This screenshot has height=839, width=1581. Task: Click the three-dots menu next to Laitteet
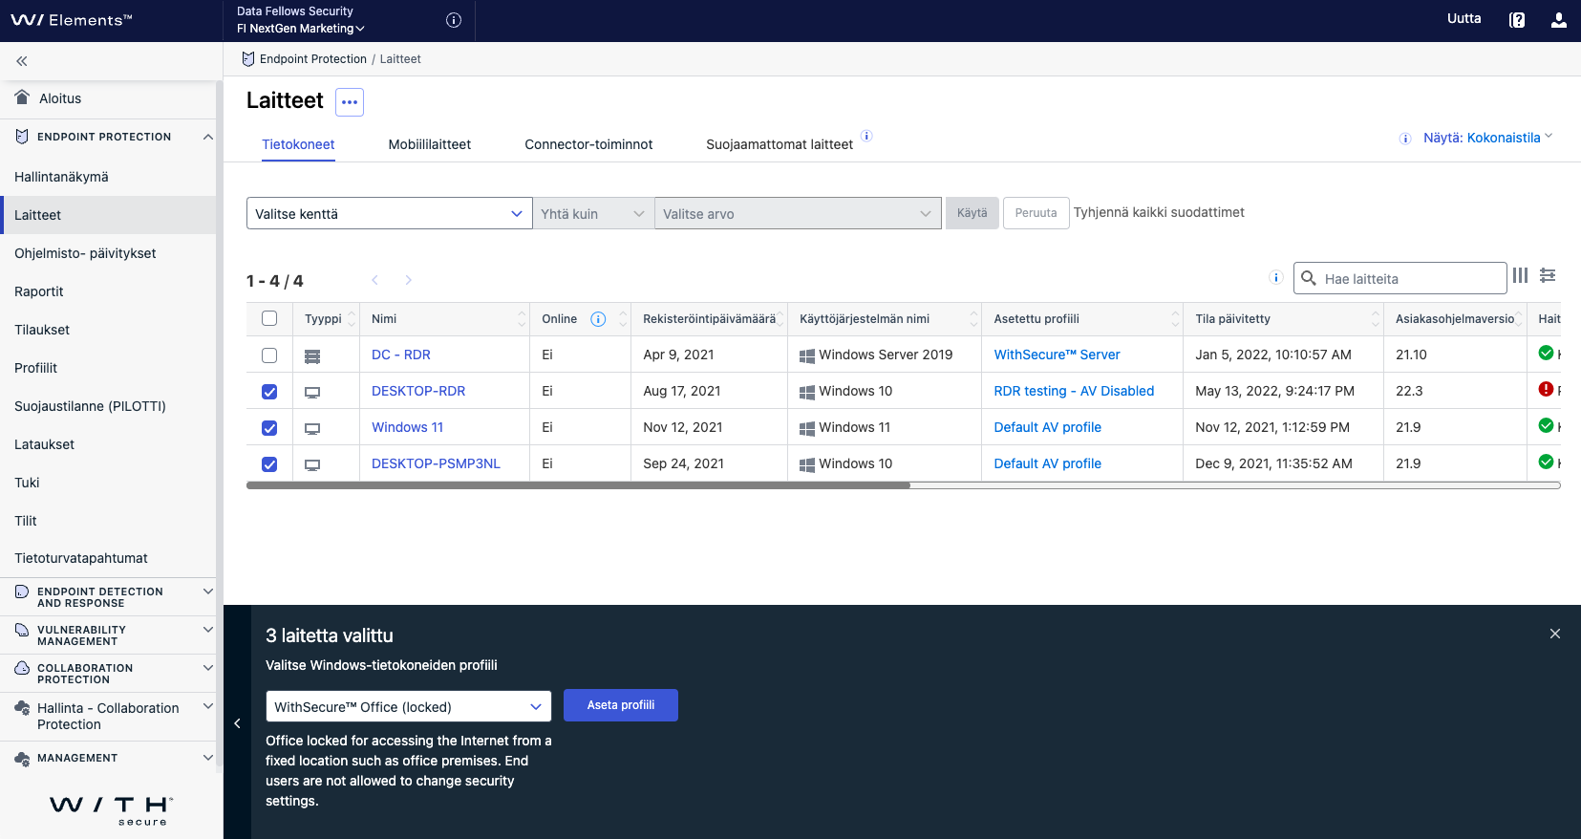coord(350,102)
